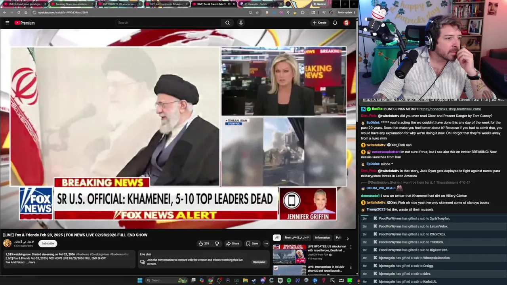Screen dimensions: 507x285
Task: Close the Breaking News: Iran retaliates tab
Action: [92, 4]
